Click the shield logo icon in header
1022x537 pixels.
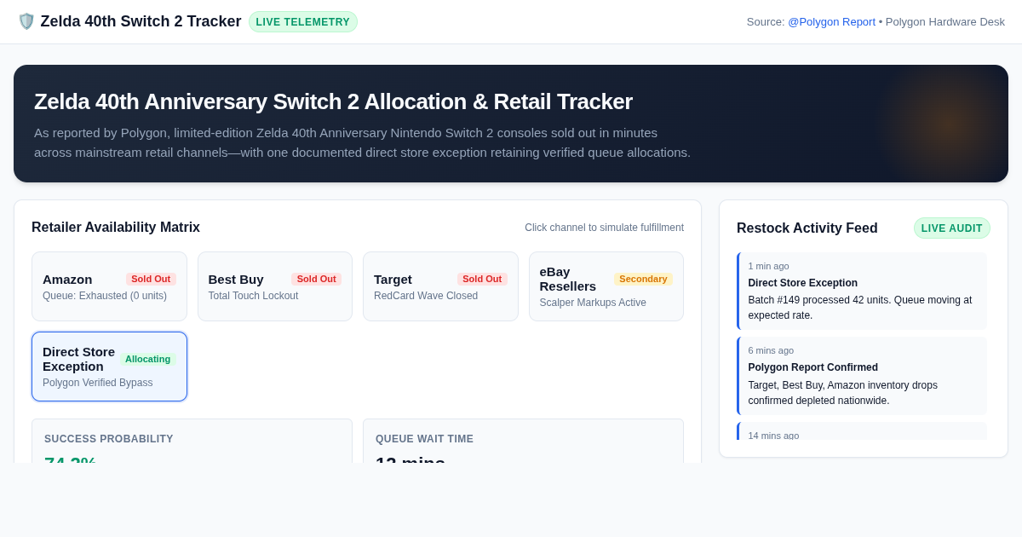pyautogui.click(x=26, y=21)
